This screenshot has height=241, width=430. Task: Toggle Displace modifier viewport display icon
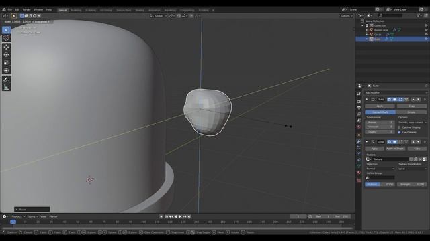tap(395, 142)
